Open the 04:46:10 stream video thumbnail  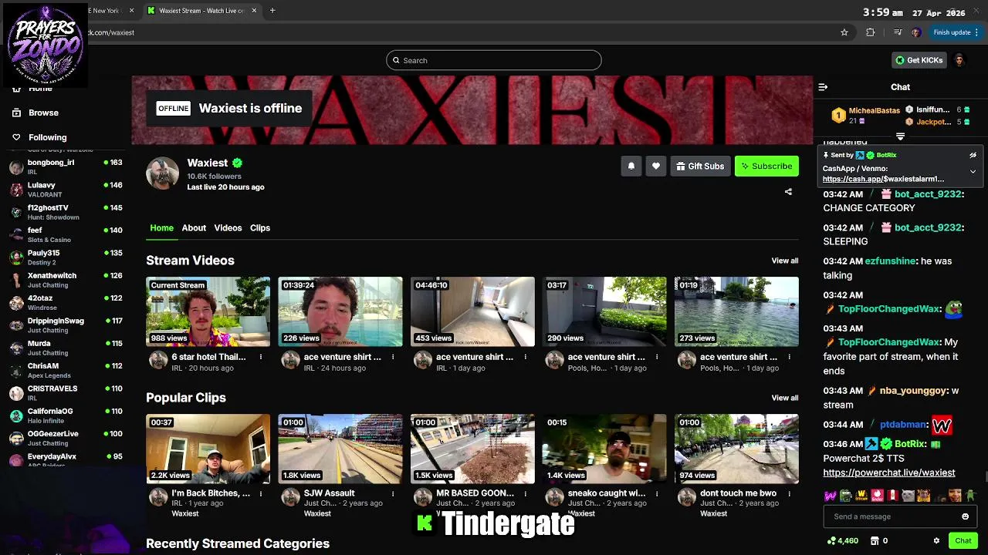[x=472, y=311]
